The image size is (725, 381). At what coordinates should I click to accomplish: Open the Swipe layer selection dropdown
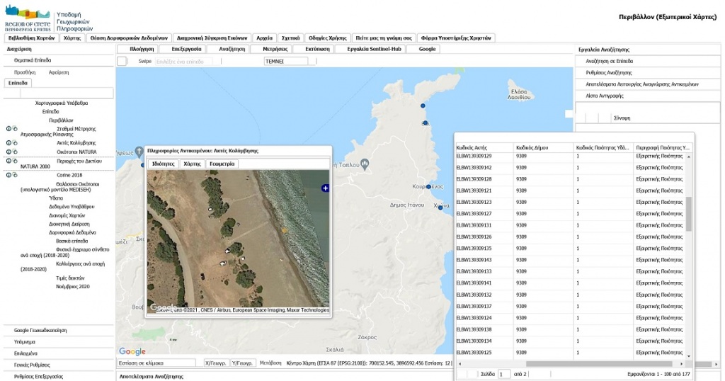[x=185, y=62]
